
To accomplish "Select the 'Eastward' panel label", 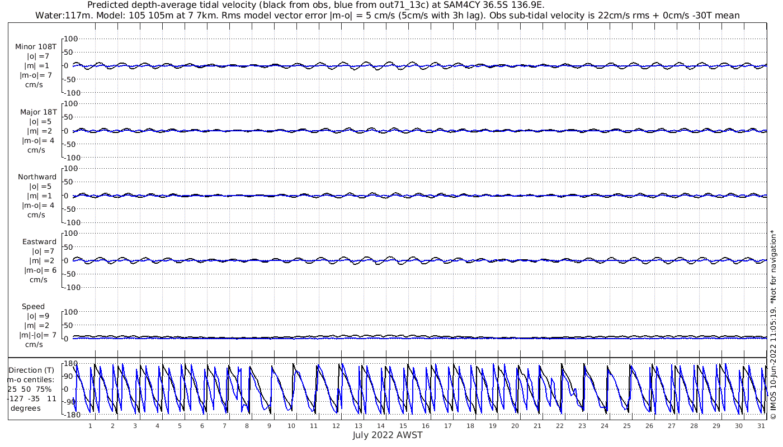I will click(40, 242).
